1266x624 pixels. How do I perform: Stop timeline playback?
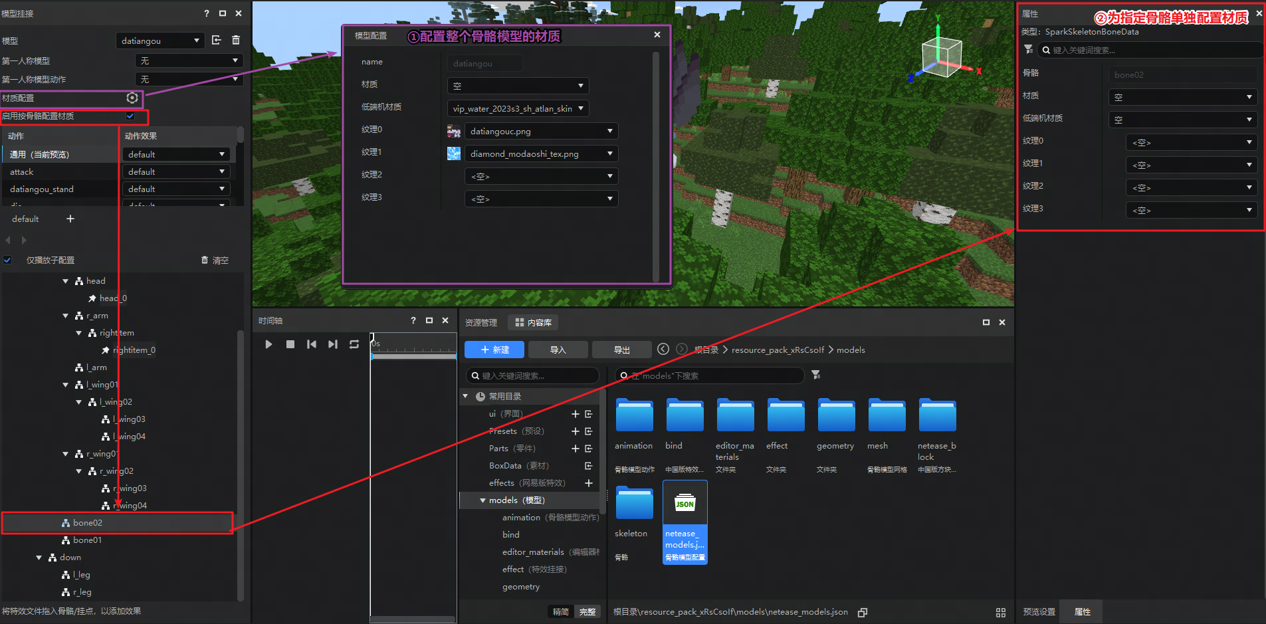tap(290, 344)
